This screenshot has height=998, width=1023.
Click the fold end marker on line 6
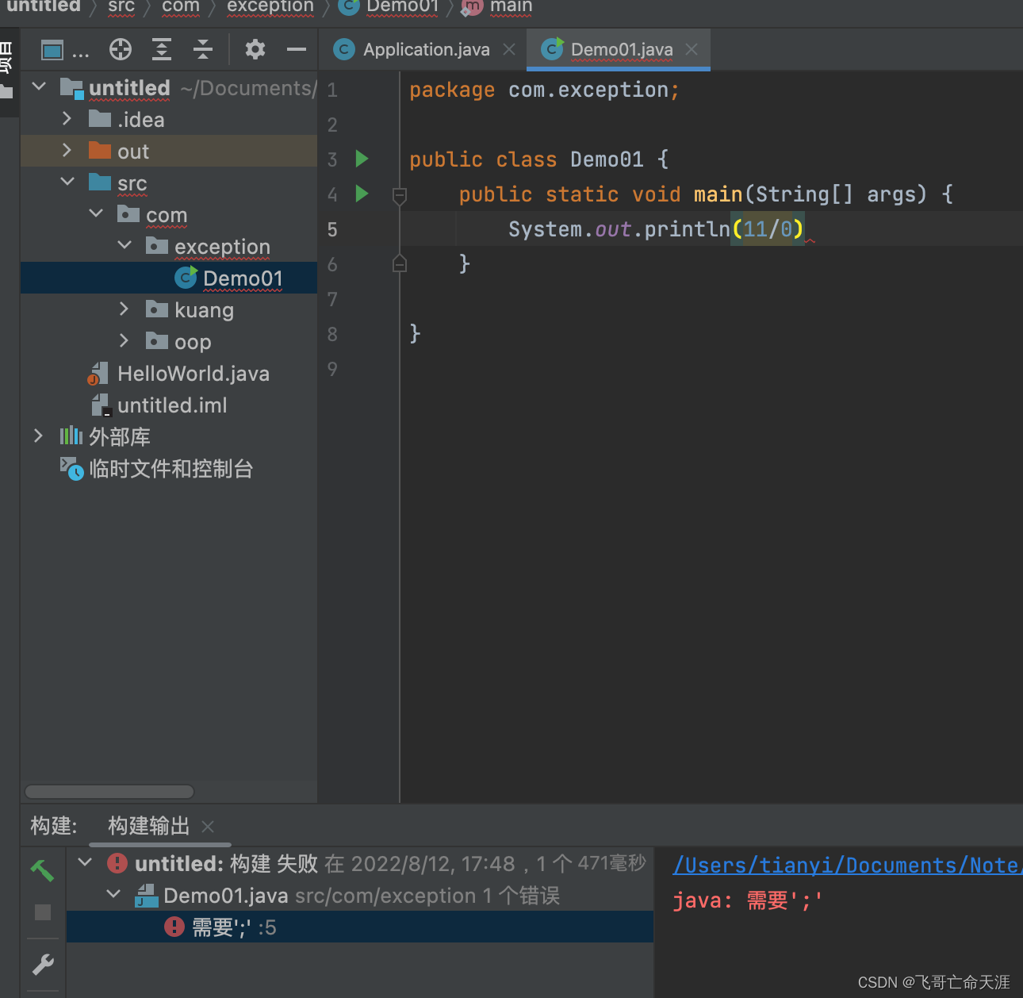tap(400, 263)
